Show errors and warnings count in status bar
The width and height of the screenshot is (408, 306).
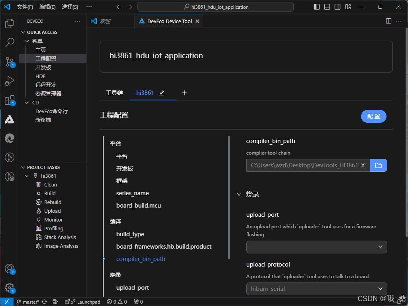point(117,302)
